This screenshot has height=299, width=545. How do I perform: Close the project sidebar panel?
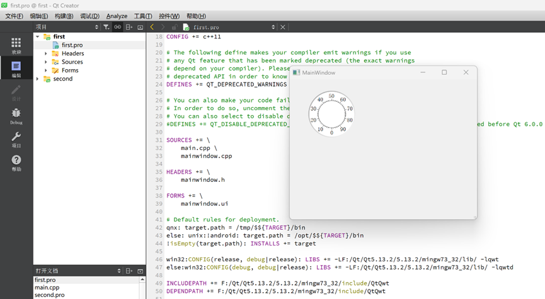pos(141,27)
